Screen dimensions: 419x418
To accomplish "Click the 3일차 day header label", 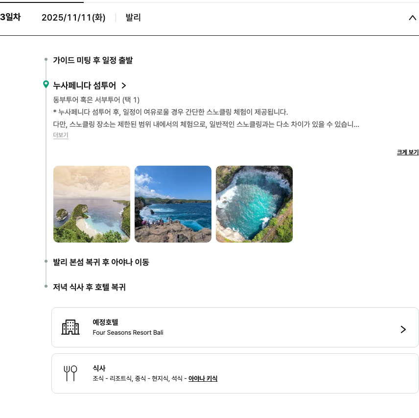I will tap(10, 17).
